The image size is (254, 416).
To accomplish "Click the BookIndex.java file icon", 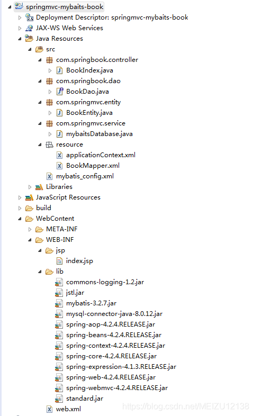I will (60, 70).
